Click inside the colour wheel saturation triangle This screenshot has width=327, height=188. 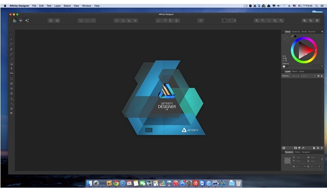pos(304,50)
